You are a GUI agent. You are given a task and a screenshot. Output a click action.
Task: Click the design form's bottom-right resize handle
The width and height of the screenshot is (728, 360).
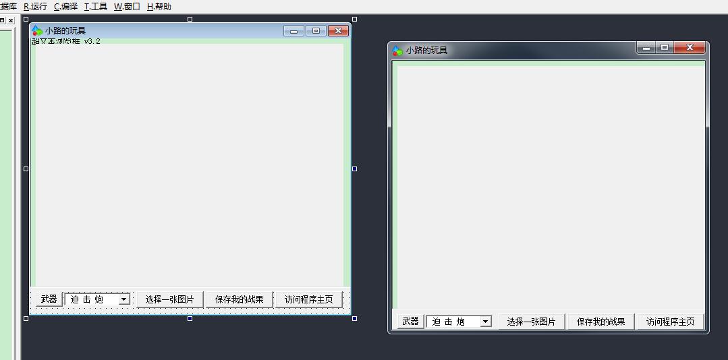[x=354, y=318]
